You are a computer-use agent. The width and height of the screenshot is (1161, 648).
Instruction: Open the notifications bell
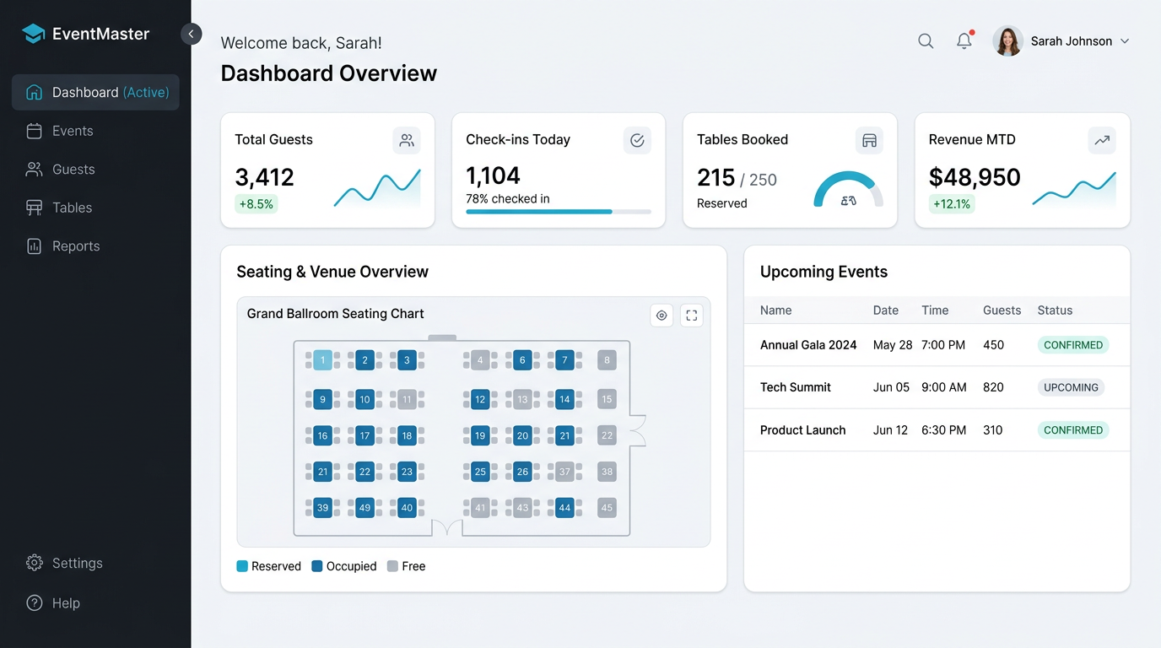click(x=964, y=40)
